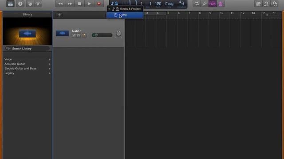Screen dimensions: 284x159
Task: Click bar 10 in the ruler
Action: [221, 13]
